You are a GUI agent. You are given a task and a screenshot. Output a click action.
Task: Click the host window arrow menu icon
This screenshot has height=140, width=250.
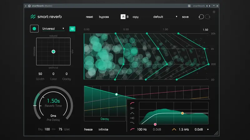26,6
